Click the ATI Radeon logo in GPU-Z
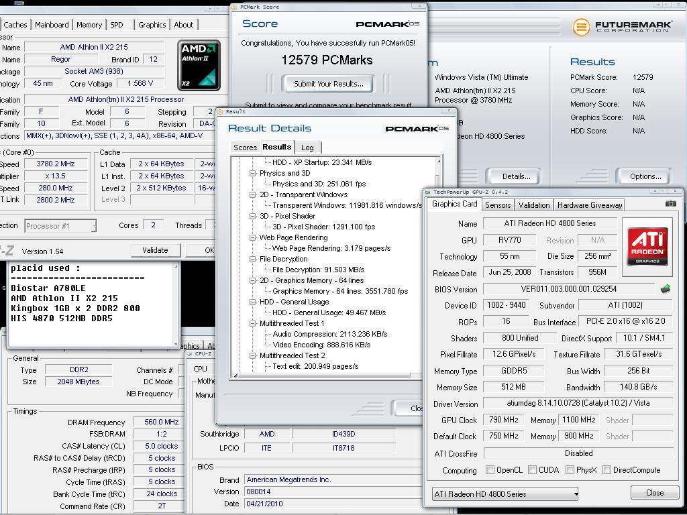 (x=647, y=247)
